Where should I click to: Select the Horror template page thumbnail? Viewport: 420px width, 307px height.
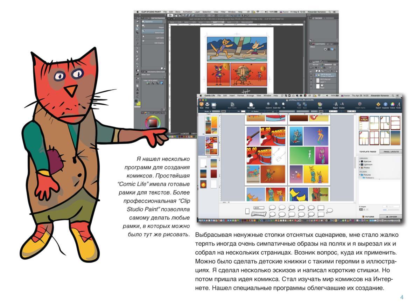[364, 123]
